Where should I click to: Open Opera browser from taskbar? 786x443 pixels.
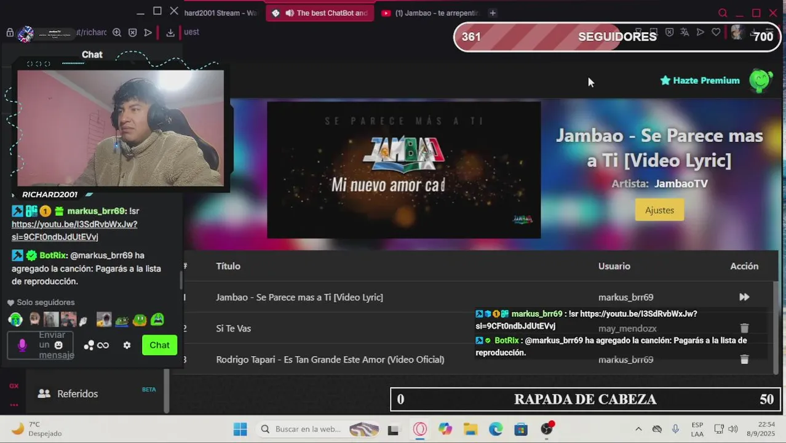point(420,429)
